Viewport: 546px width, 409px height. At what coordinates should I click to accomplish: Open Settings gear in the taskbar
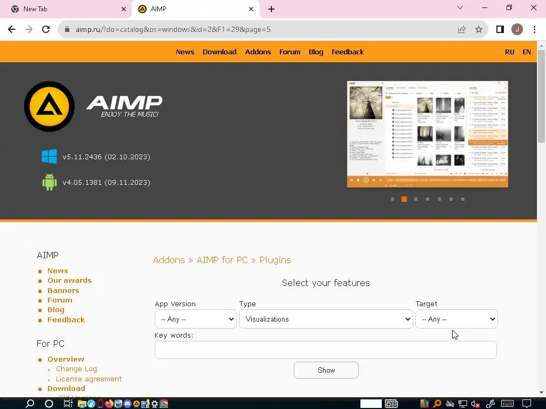(154, 404)
